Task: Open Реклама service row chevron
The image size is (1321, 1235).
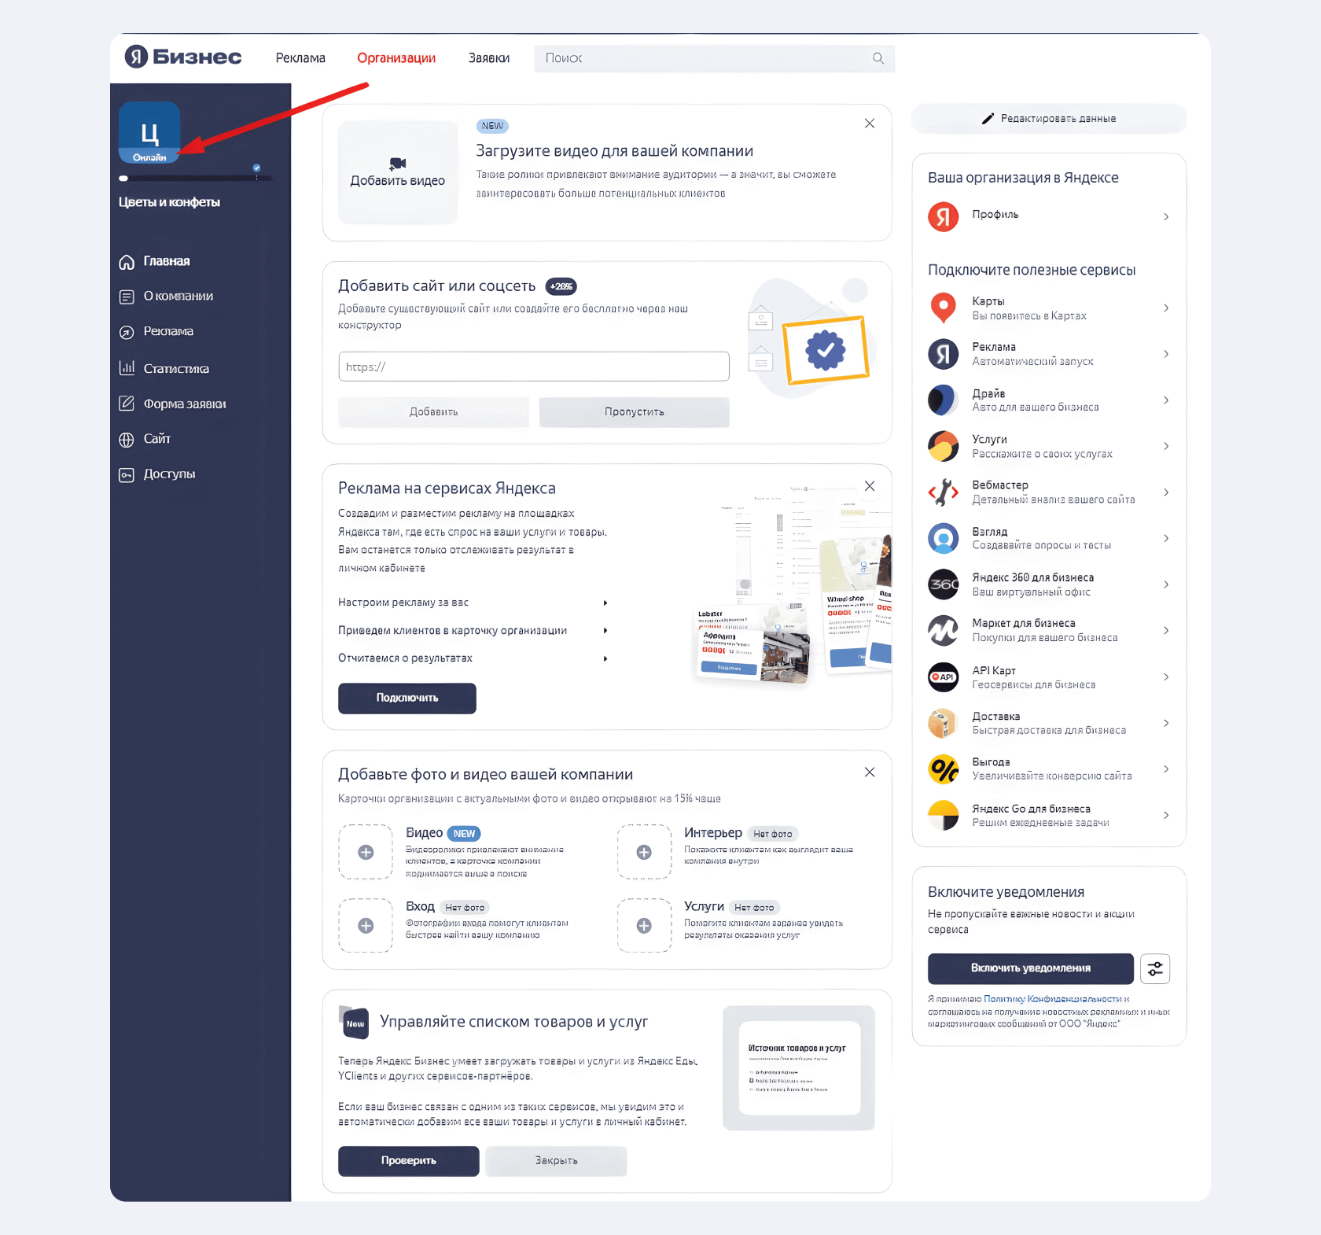Action: pyautogui.click(x=1166, y=354)
